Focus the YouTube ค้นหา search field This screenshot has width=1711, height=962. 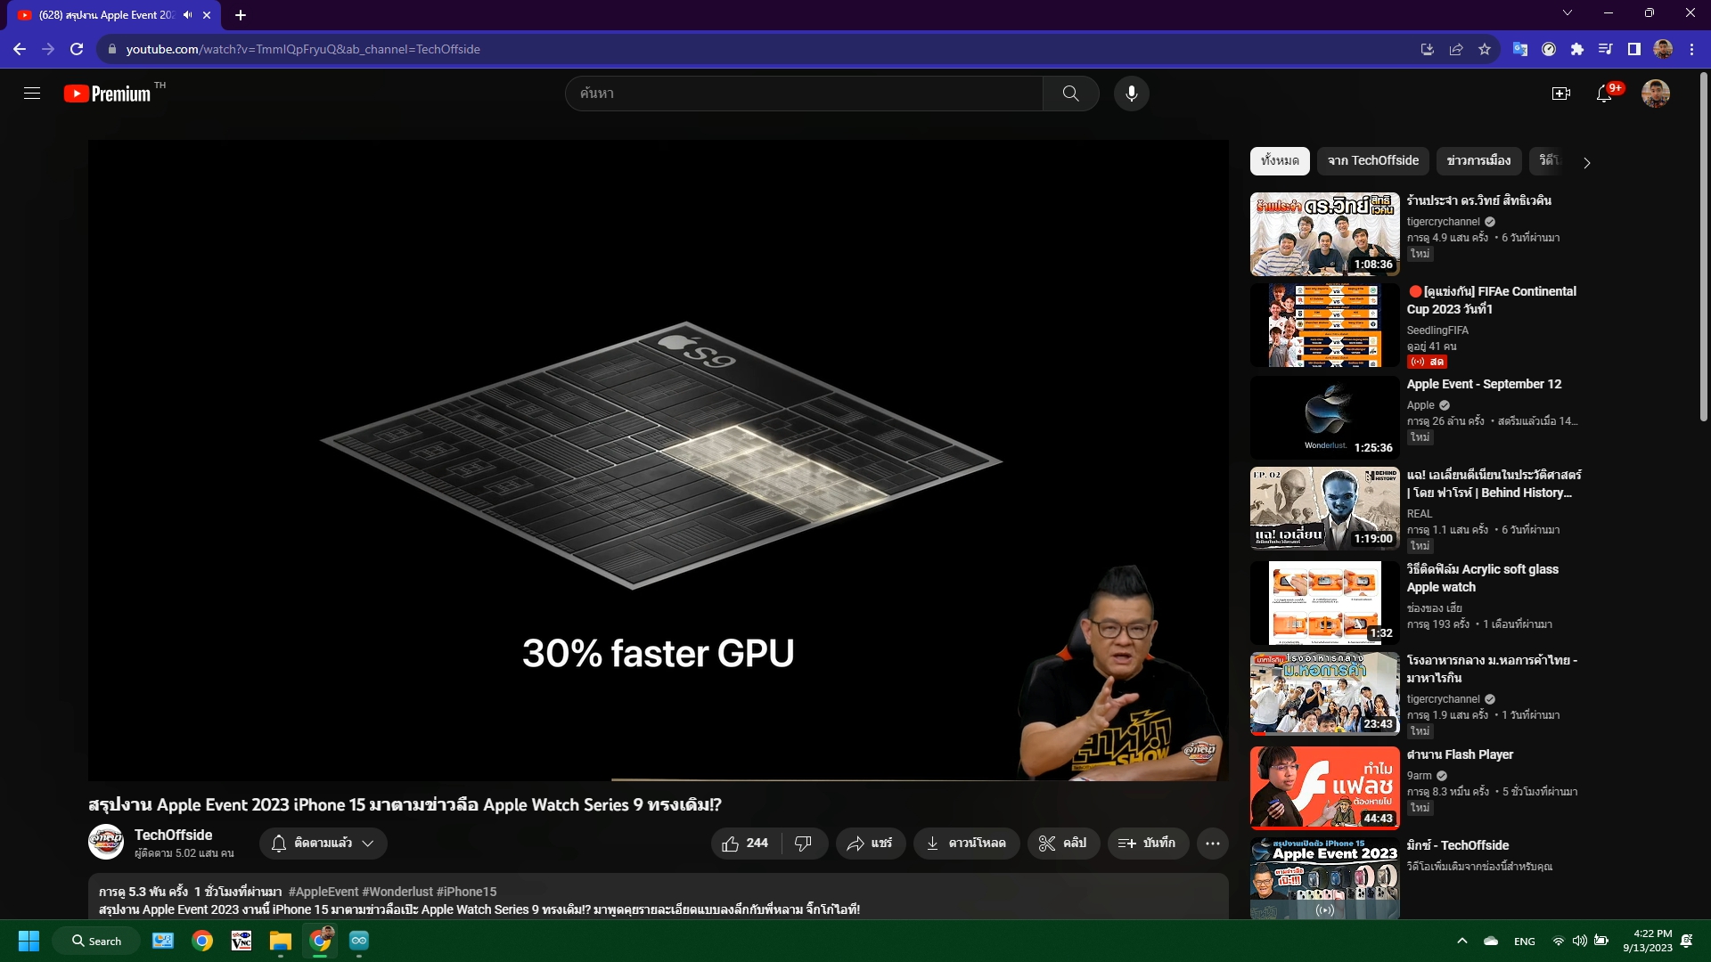click(x=804, y=94)
